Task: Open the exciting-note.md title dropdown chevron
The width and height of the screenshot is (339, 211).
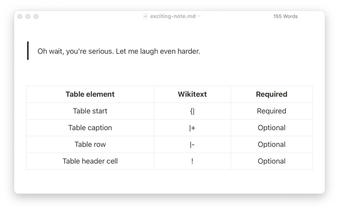Action: (x=199, y=16)
